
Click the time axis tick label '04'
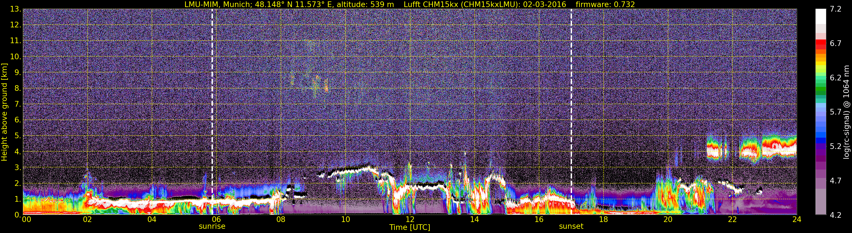click(152, 219)
